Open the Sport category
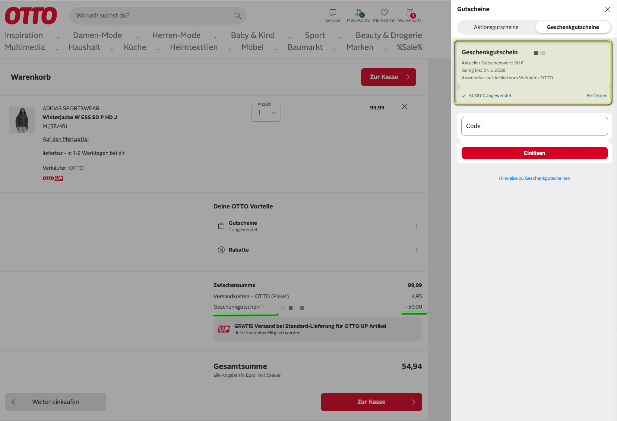 (315, 35)
